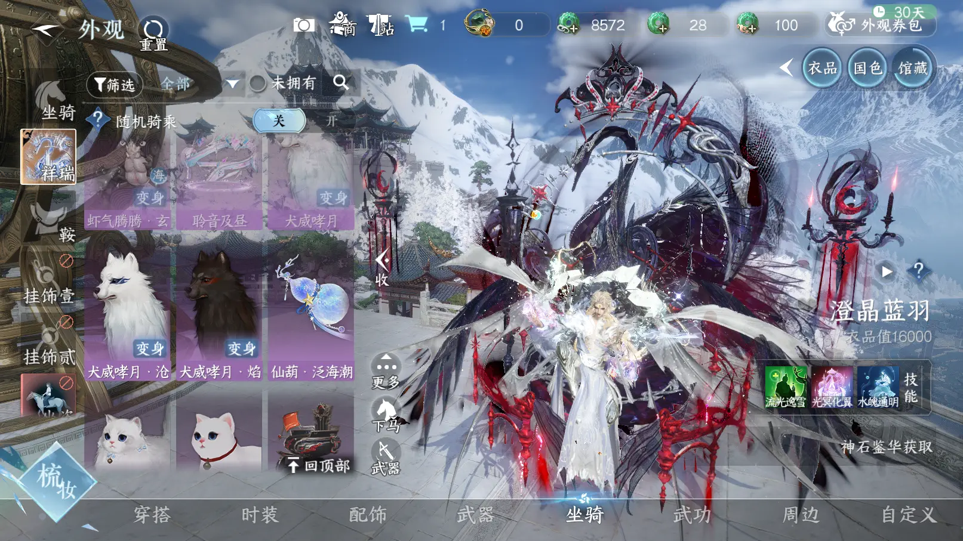This screenshot has width=963, height=541.
Task: Open the 馆藏 collection button
Action: [x=913, y=68]
